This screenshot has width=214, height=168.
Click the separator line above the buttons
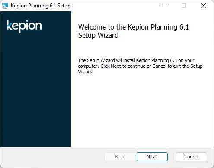(x=106, y=147)
